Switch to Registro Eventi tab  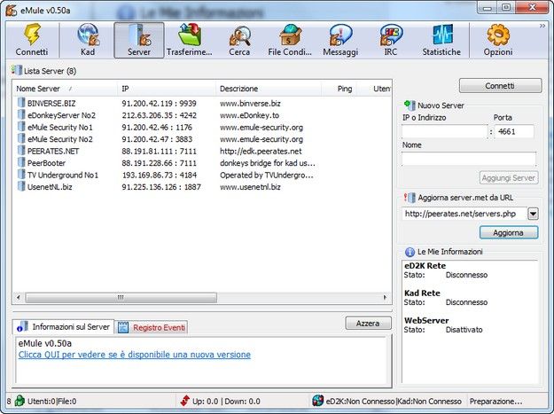pos(152,327)
